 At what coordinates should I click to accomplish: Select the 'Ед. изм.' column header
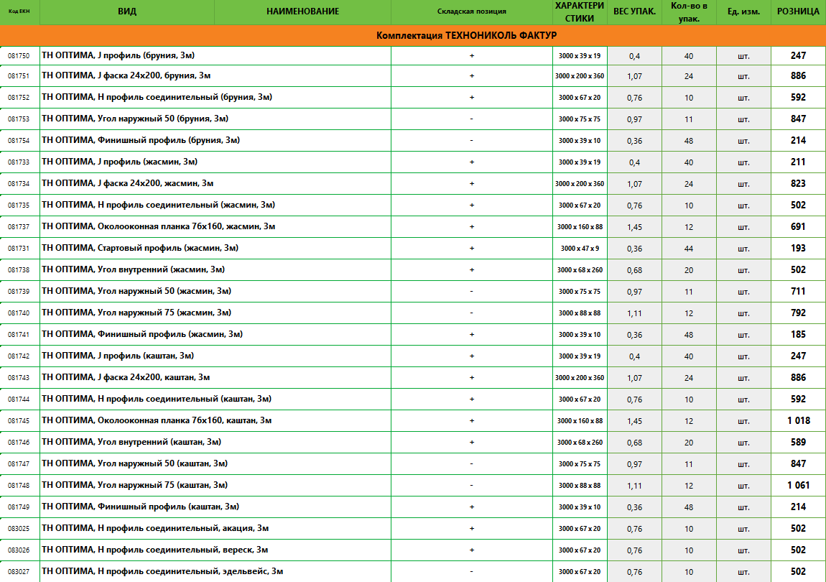pyautogui.click(x=743, y=11)
